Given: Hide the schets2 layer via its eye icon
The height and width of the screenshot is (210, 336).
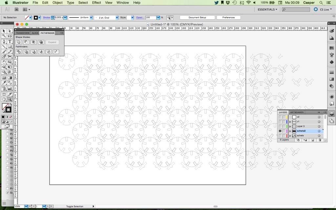Looking at the screenshot, I should (280, 131).
